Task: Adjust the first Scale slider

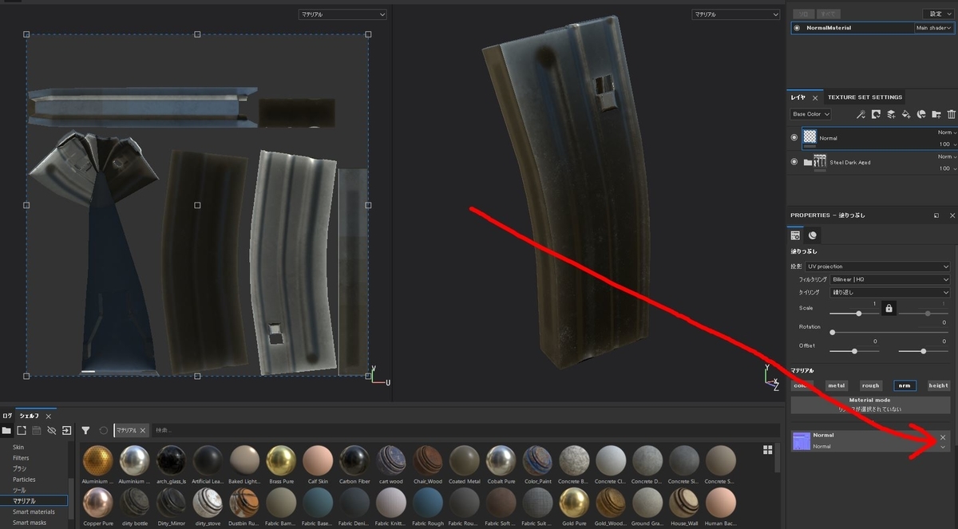Action: click(x=853, y=314)
